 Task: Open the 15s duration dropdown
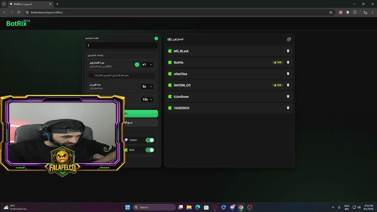pos(147,100)
